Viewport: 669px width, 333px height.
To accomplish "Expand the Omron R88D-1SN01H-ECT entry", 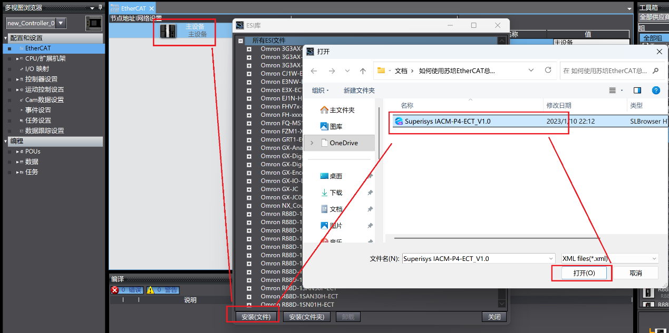I will coord(249,305).
